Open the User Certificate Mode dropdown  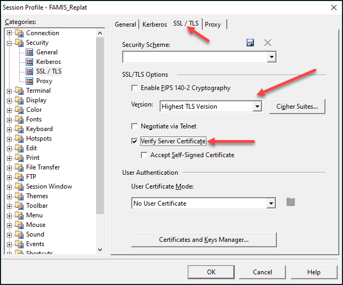tap(271, 203)
